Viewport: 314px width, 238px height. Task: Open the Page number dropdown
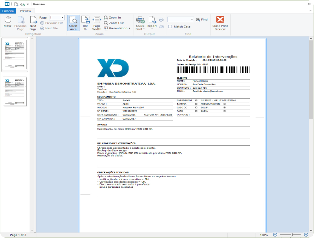(x=63, y=17)
